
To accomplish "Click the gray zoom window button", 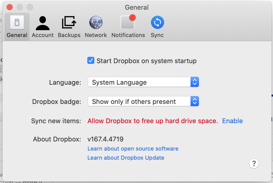I will [30, 7].
